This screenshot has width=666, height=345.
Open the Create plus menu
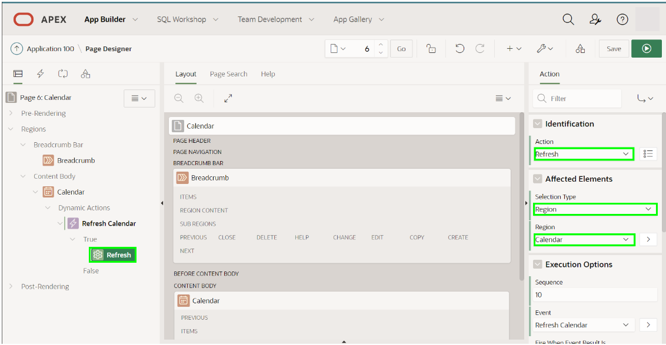point(514,49)
